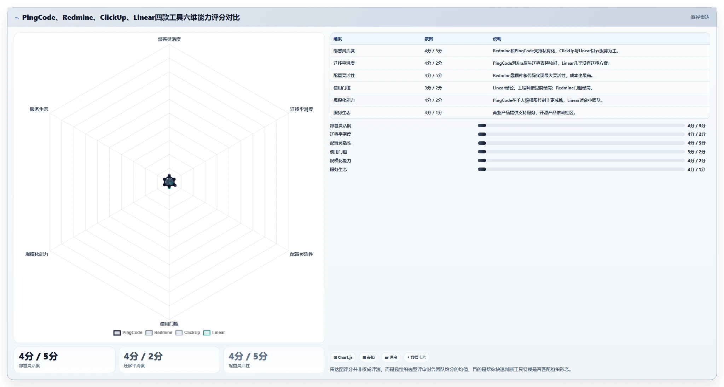Click the 数据卡片 tag
724x387 pixels.
pos(417,357)
